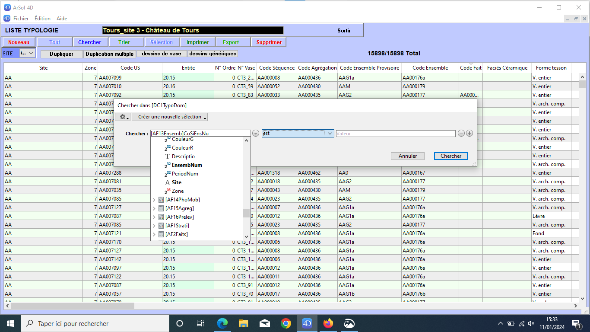Expand the [AF1Strati] table node
590x332 pixels.
pyautogui.click(x=154, y=226)
